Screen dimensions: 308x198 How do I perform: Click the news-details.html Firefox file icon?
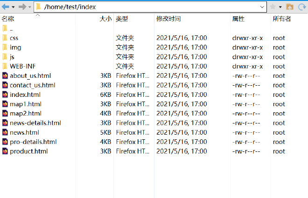tap(5, 123)
